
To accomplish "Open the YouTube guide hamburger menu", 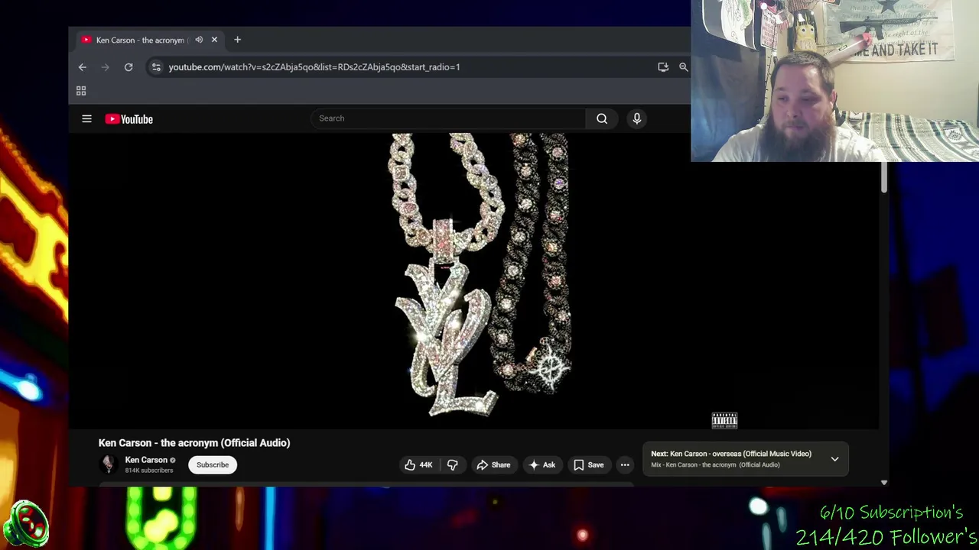I will coord(86,119).
